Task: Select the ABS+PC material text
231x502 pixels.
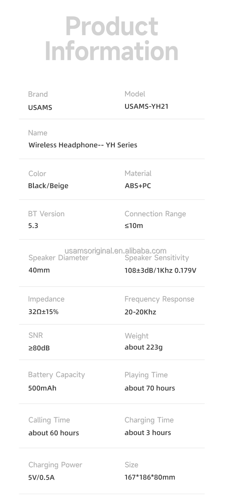Action: (138, 186)
